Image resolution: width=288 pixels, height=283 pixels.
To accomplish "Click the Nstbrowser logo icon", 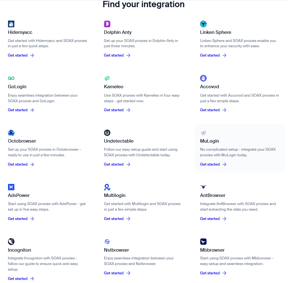I will 107,241.
